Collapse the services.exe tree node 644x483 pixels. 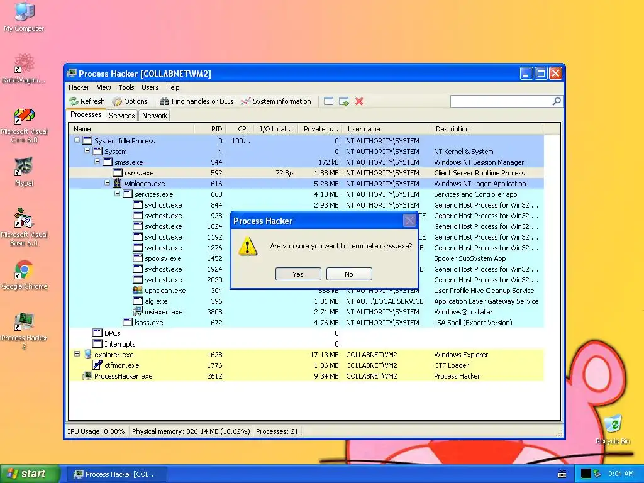(117, 194)
